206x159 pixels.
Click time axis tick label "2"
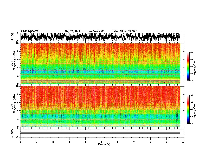click(53, 142)
